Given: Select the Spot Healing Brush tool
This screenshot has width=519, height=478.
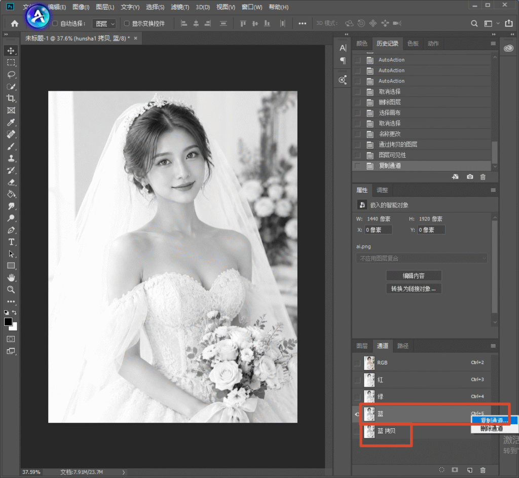Looking at the screenshot, I should [11, 134].
